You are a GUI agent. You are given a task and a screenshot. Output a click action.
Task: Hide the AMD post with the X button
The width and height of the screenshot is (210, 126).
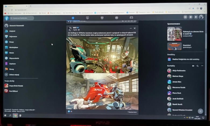[135, 28]
